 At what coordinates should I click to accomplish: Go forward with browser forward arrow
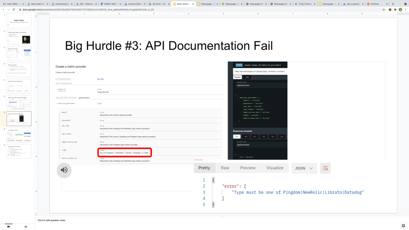[8, 10]
